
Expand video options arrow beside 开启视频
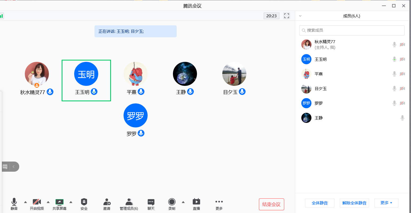click(x=48, y=202)
